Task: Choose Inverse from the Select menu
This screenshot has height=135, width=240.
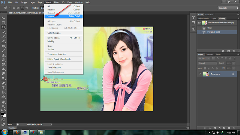Action: point(63,16)
